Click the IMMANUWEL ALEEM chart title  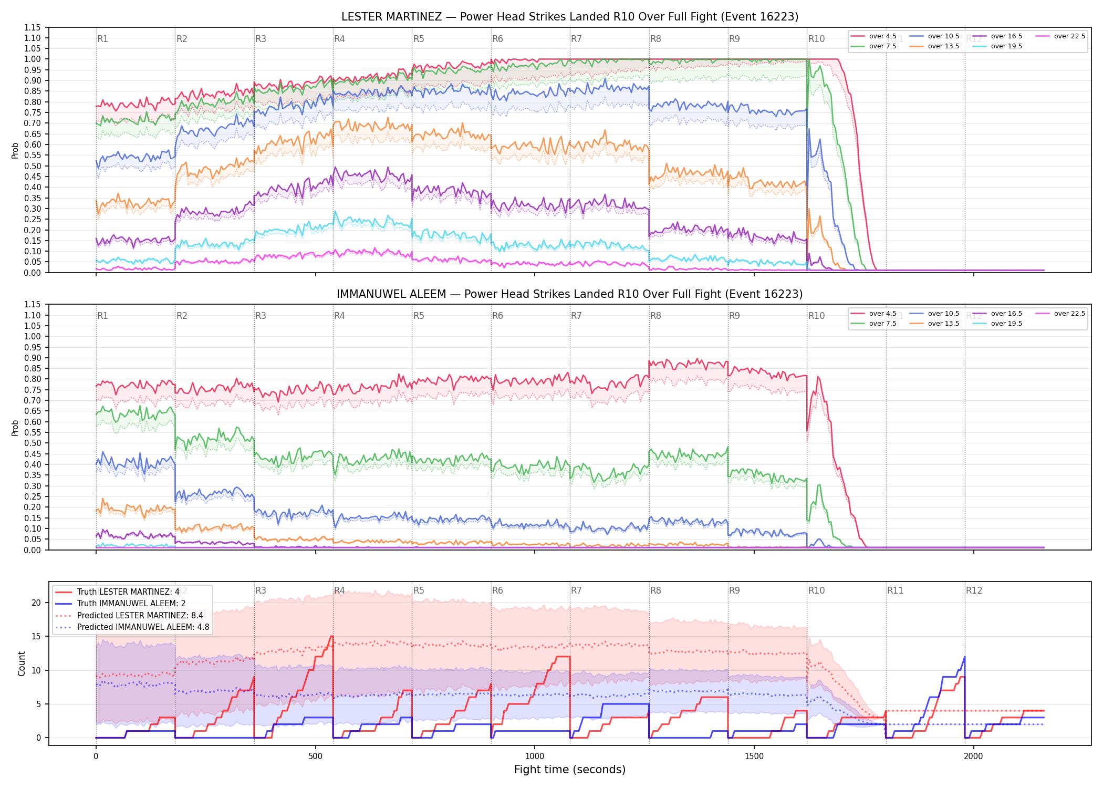tap(570, 294)
